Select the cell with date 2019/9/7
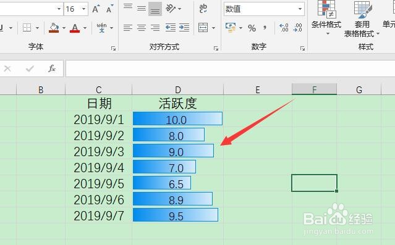 coord(99,215)
